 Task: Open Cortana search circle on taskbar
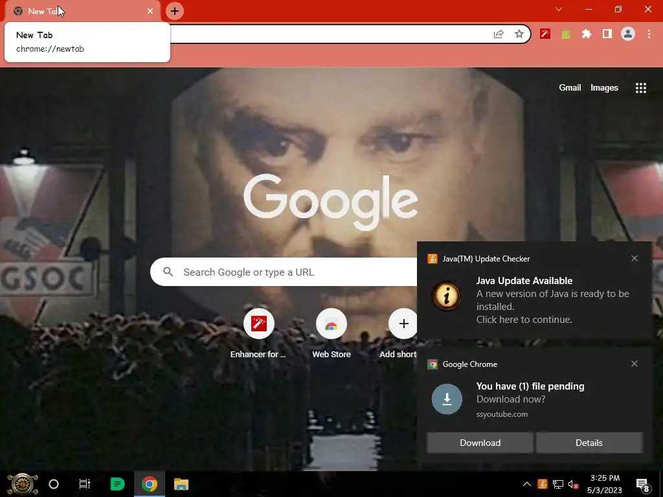(54, 484)
